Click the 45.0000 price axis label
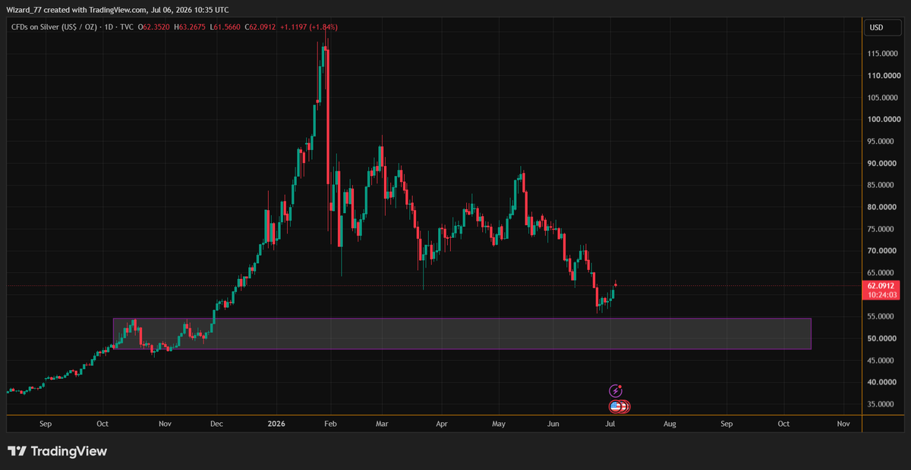 [x=881, y=360]
